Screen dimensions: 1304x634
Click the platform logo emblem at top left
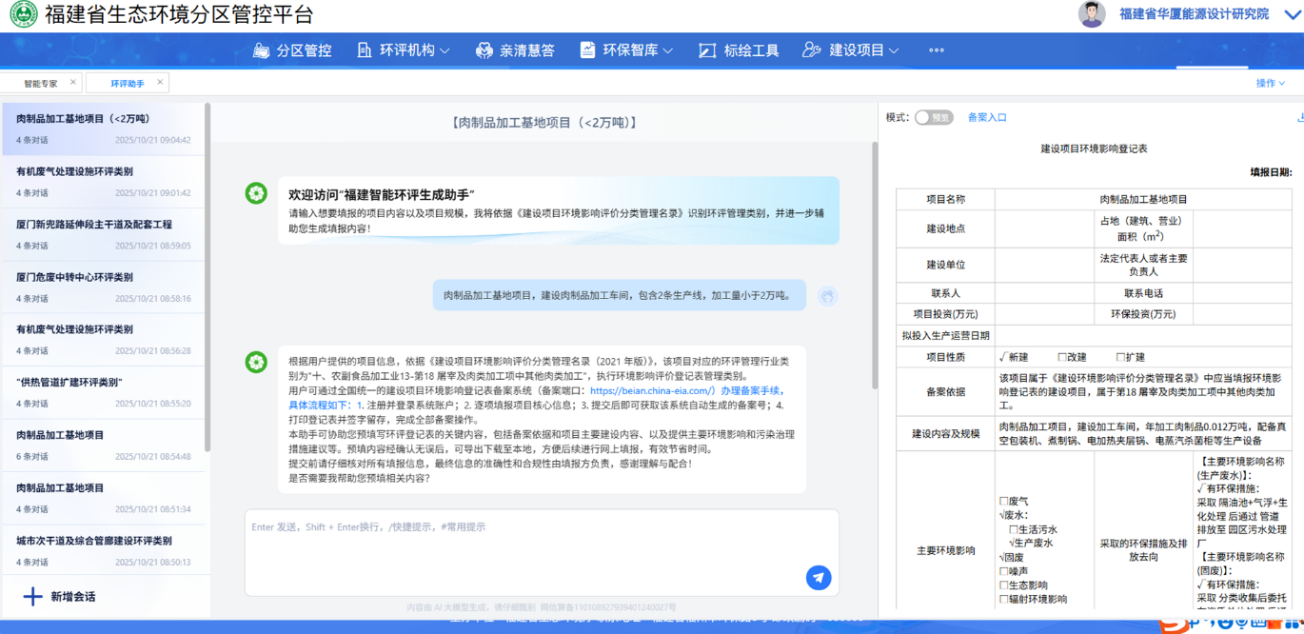coord(23,14)
